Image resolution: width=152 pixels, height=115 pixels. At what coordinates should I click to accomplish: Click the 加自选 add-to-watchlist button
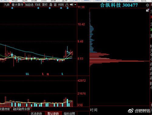(x=29, y=5)
